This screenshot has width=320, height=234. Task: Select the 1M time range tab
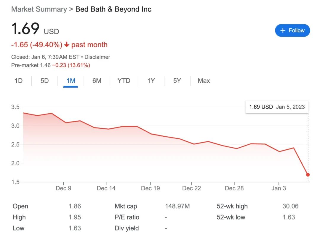click(71, 81)
